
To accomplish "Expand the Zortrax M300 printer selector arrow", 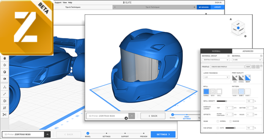I will [x=47, y=134].
